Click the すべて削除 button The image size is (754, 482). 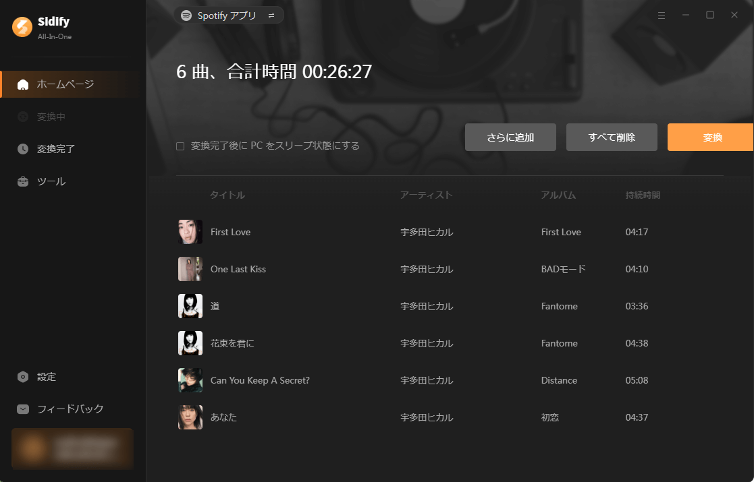tap(612, 138)
